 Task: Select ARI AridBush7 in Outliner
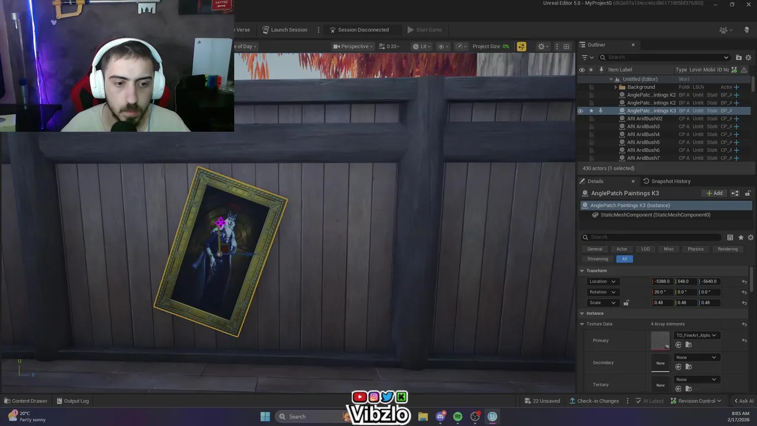tap(643, 158)
